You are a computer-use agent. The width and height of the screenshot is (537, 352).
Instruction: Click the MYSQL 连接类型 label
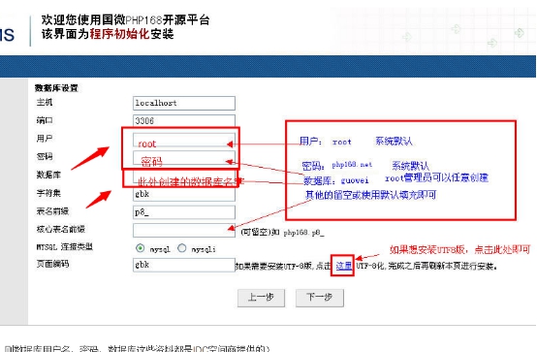(x=64, y=246)
